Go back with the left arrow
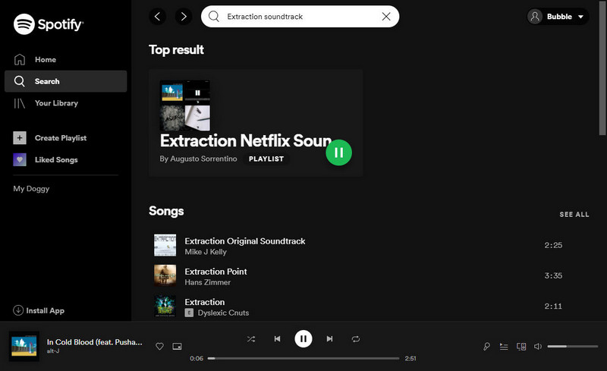The image size is (607, 371). (x=158, y=16)
